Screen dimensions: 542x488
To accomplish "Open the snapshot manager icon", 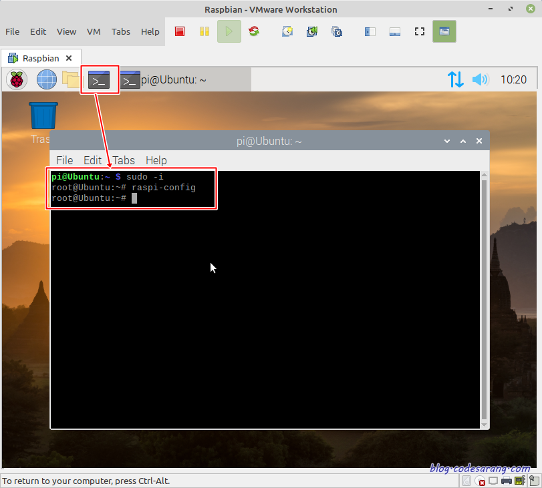I will (x=337, y=31).
